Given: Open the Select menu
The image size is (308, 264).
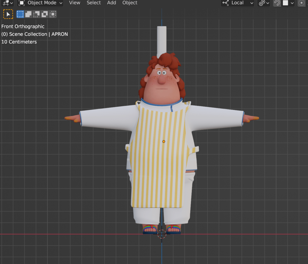Looking at the screenshot, I should click(x=94, y=3).
